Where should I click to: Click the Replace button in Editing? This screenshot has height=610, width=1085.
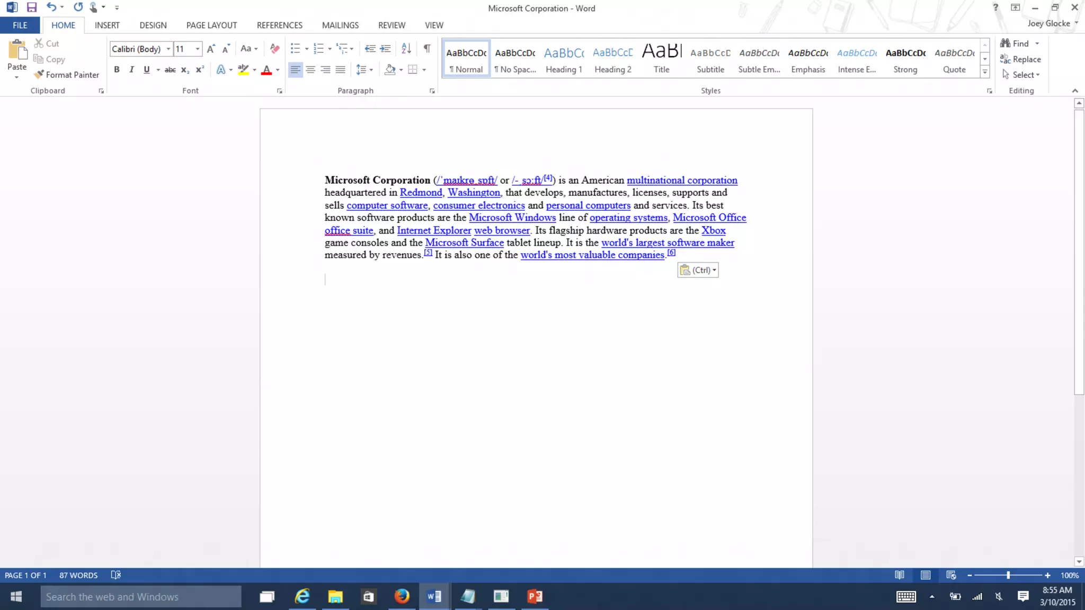[1020, 59]
